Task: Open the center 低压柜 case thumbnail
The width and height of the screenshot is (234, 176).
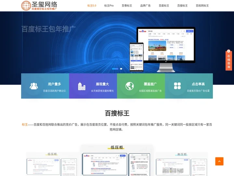Action: [117, 160]
